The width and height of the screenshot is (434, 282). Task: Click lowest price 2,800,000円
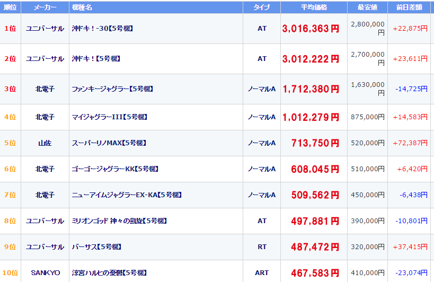coord(368,29)
